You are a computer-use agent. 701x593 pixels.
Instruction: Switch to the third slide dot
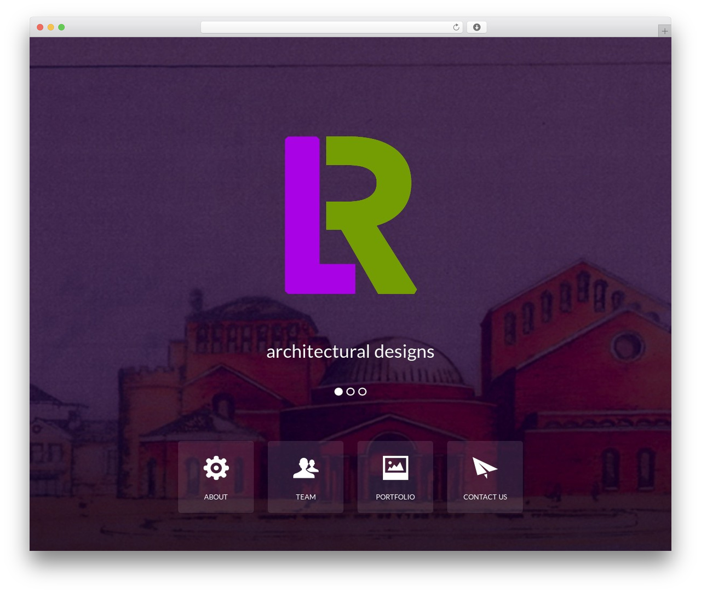363,392
